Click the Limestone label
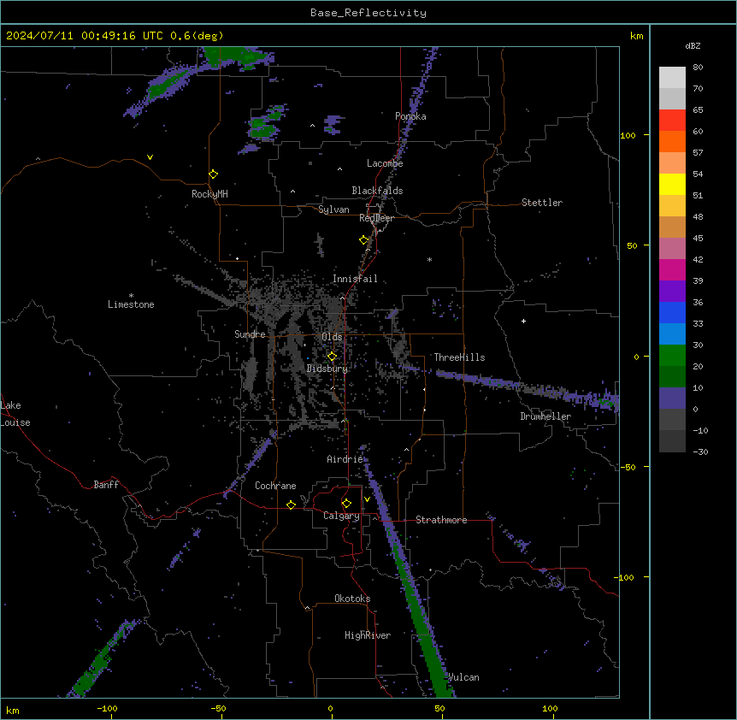Screen dimensions: 737x720 (x=131, y=304)
